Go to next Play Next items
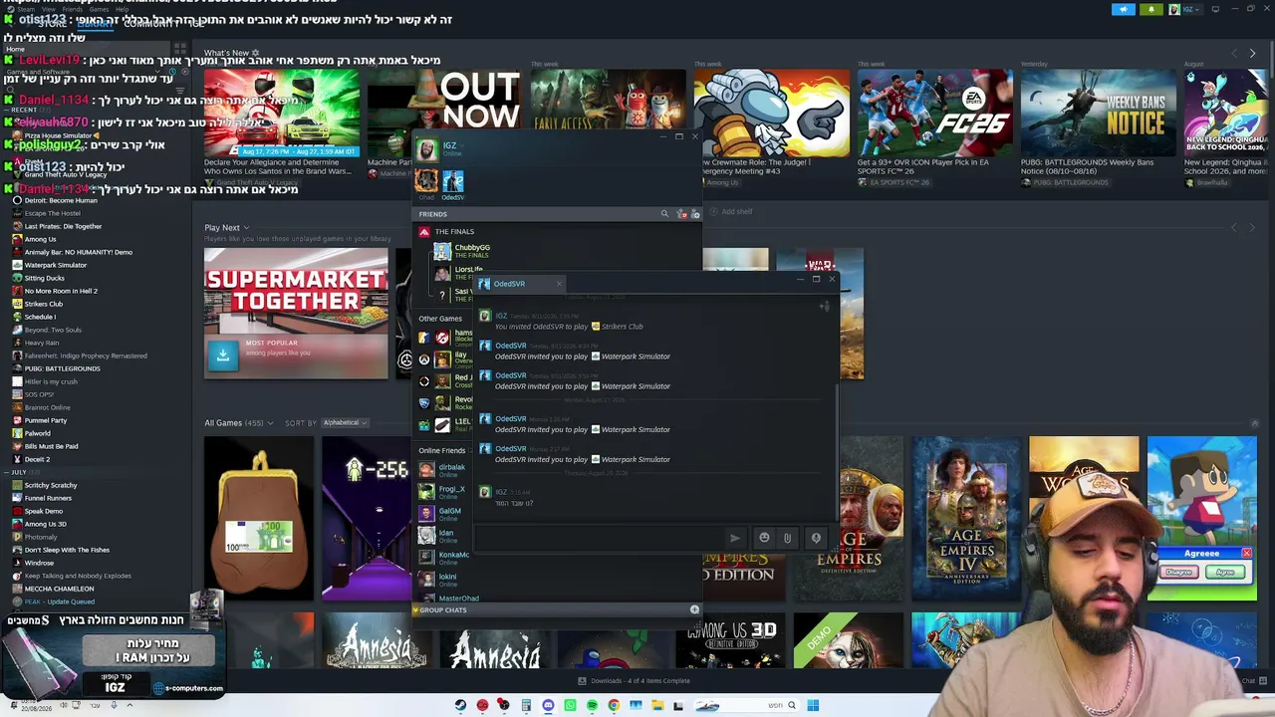 click(x=1252, y=227)
